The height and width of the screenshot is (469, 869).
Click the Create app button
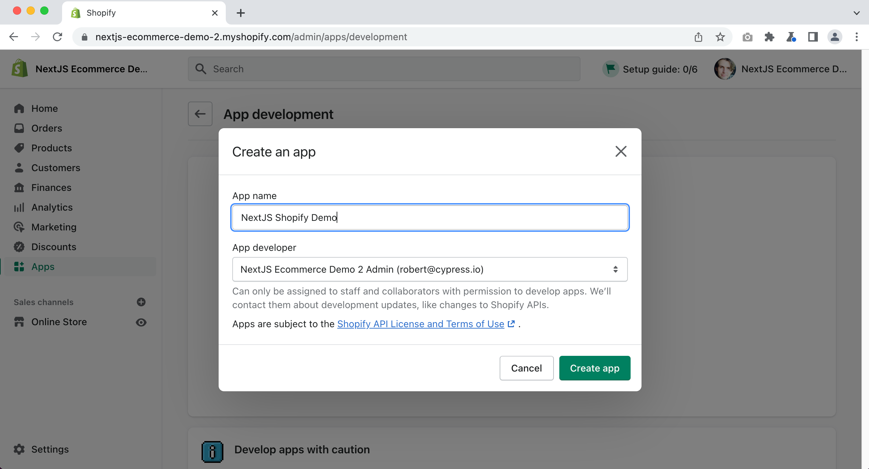click(594, 368)
